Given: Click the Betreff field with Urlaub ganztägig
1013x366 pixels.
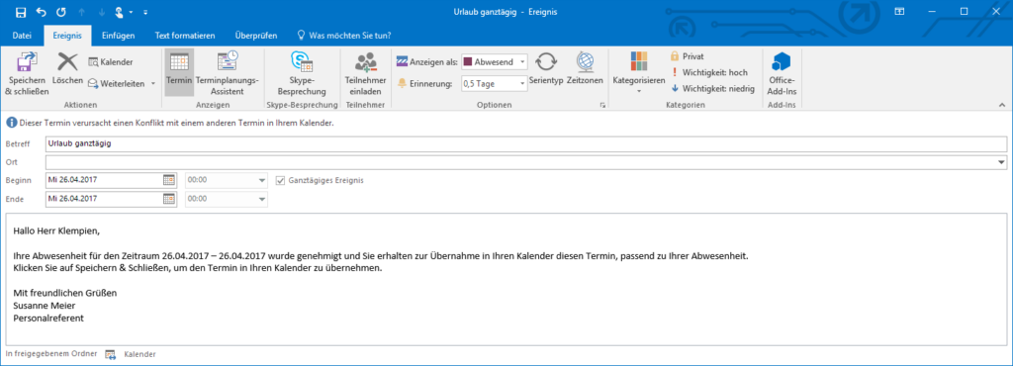Looking at the screenshot, I should point(526,144).
